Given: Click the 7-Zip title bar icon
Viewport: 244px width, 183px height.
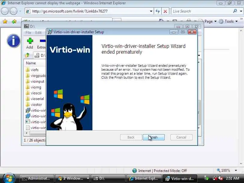Looking at the screenshot, I should coord(27,26).
